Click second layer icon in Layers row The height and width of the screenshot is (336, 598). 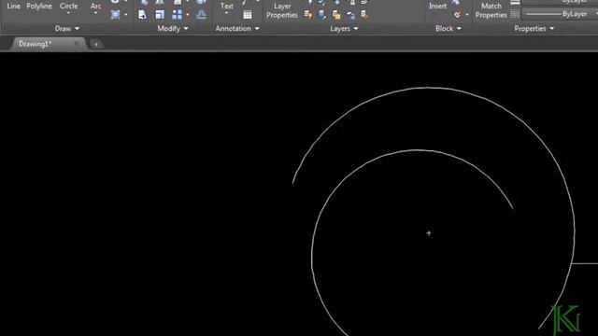[322, 15]
